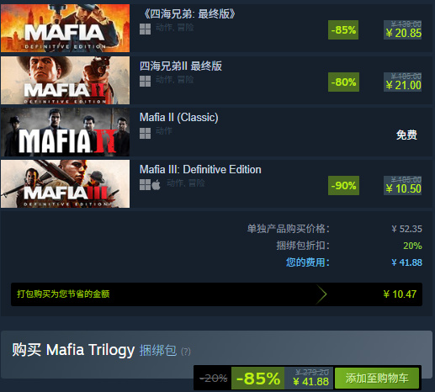Click the -85% discount badge for first Mafia

(343, 29)
